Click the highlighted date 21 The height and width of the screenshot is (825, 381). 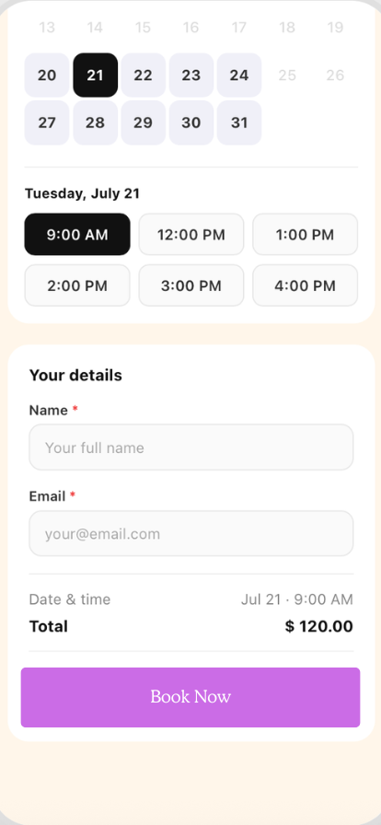96,76
